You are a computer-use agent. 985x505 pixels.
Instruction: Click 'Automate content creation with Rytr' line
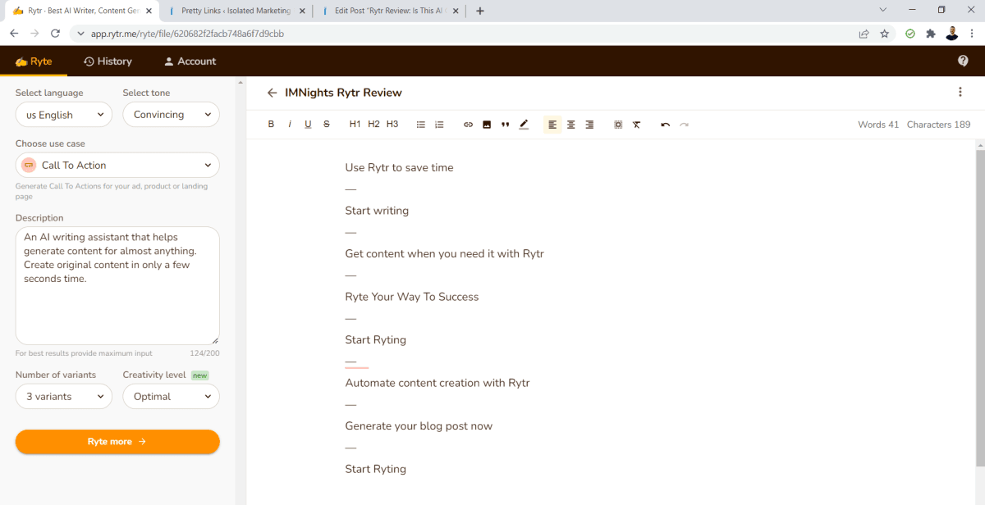438,383
